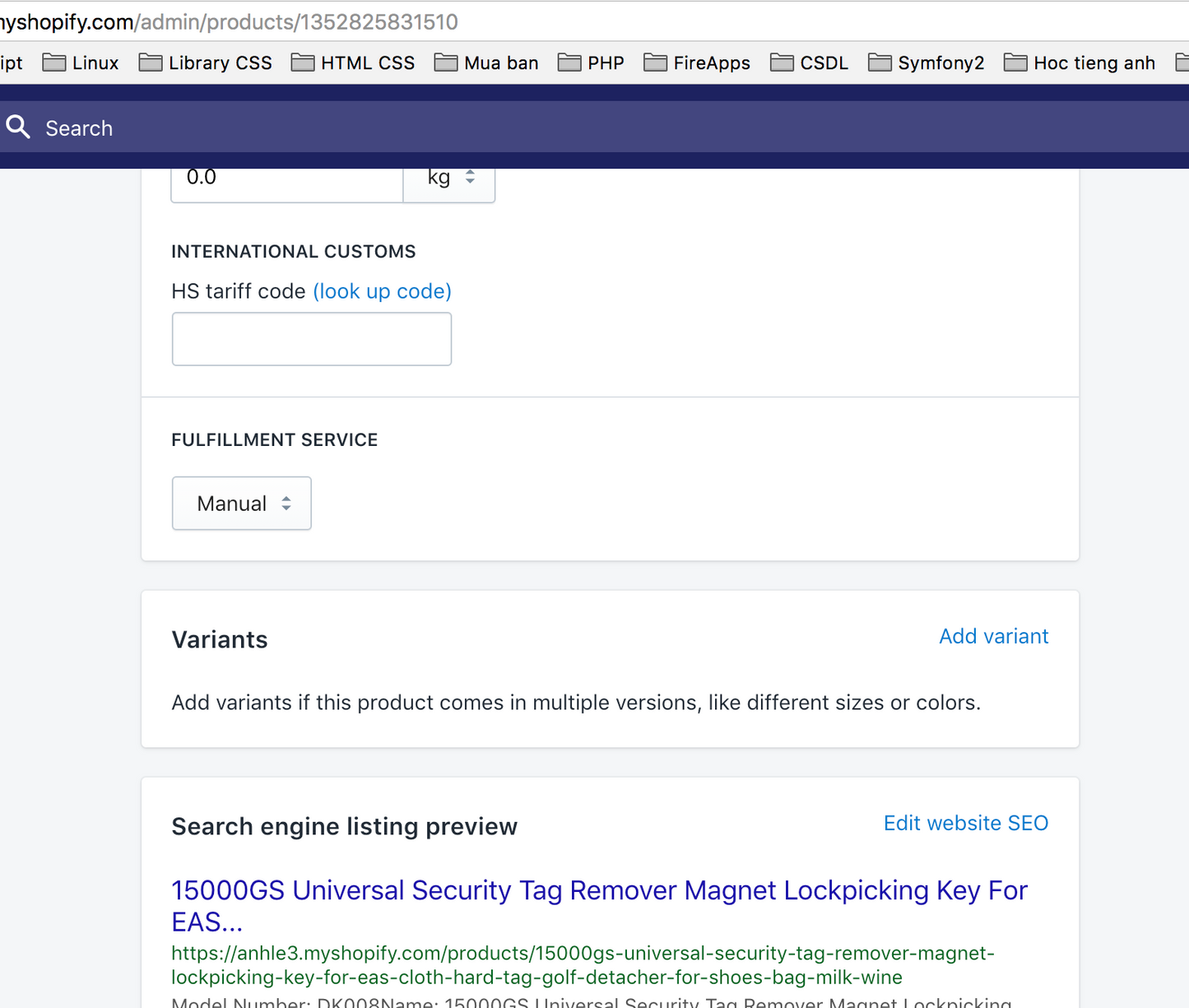This screenshot has height=1008, width=1189.
Task: Click the search magnifier icon
Action: [18, 128]
